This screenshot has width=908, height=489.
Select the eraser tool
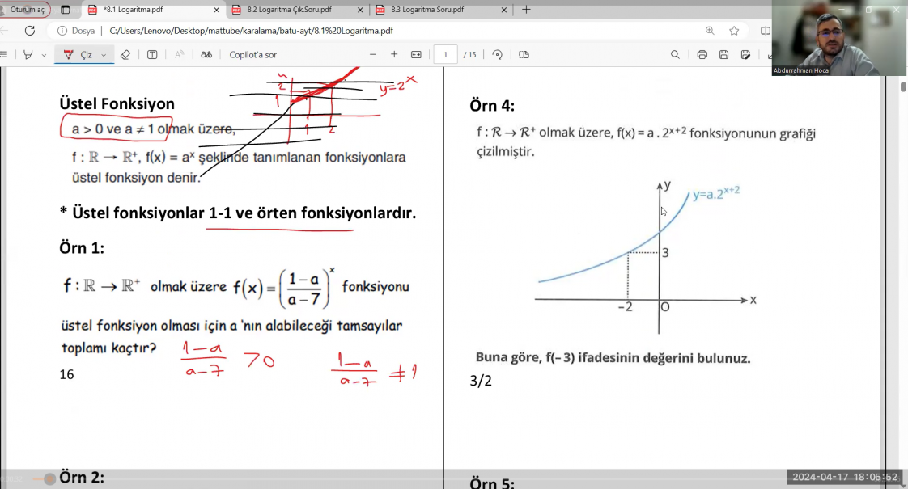point(125,54)
